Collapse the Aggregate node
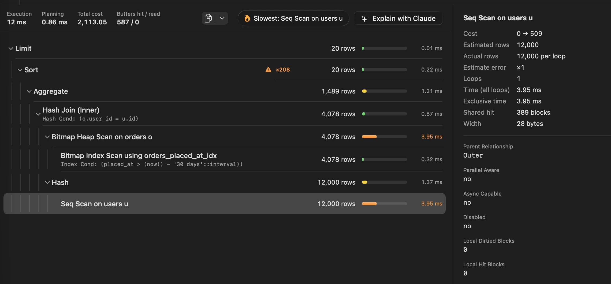The width and height of the screenshot is (611, 284). [x=29, y=91]
